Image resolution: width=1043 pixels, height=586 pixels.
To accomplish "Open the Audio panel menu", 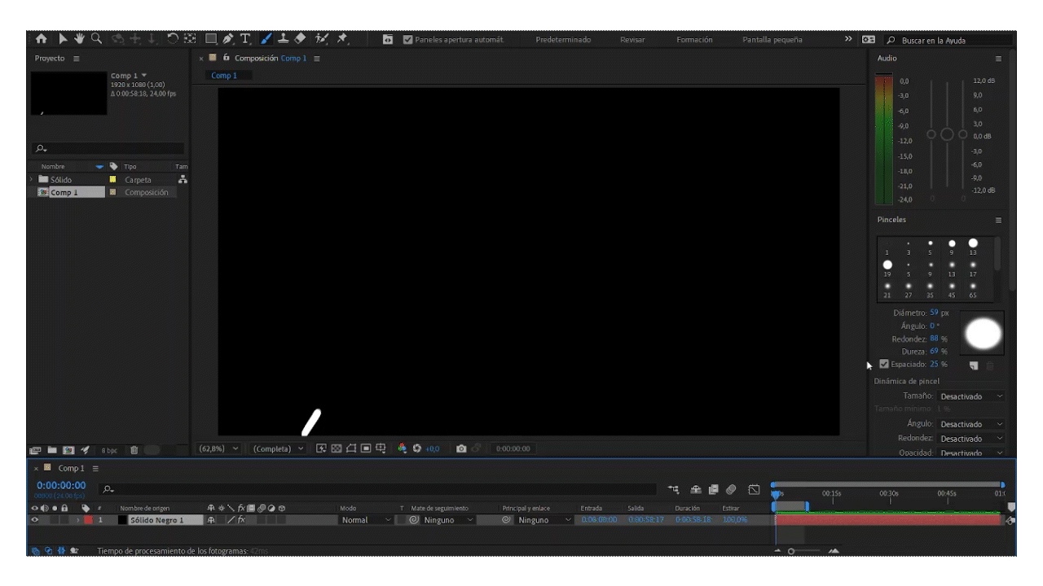I will (x=998, y=59).
